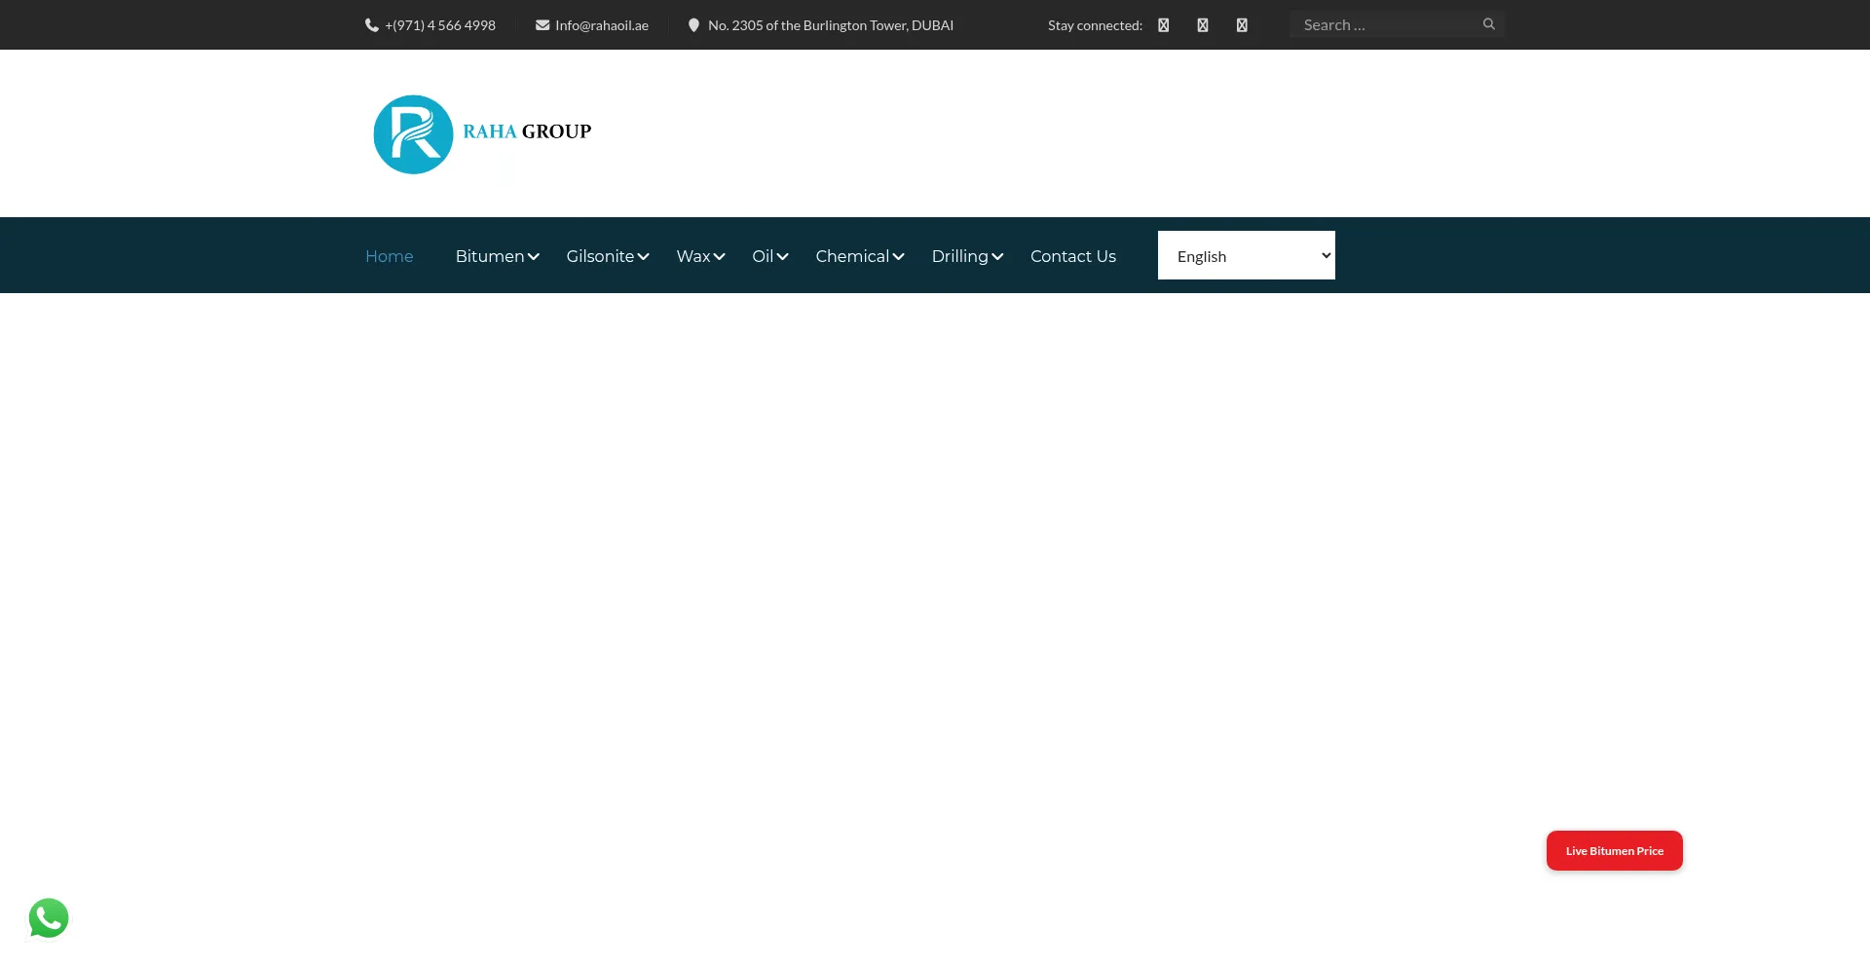
Task: Click the phone icon in top bar
Action: pyautogui.click(x=371, y=25)
